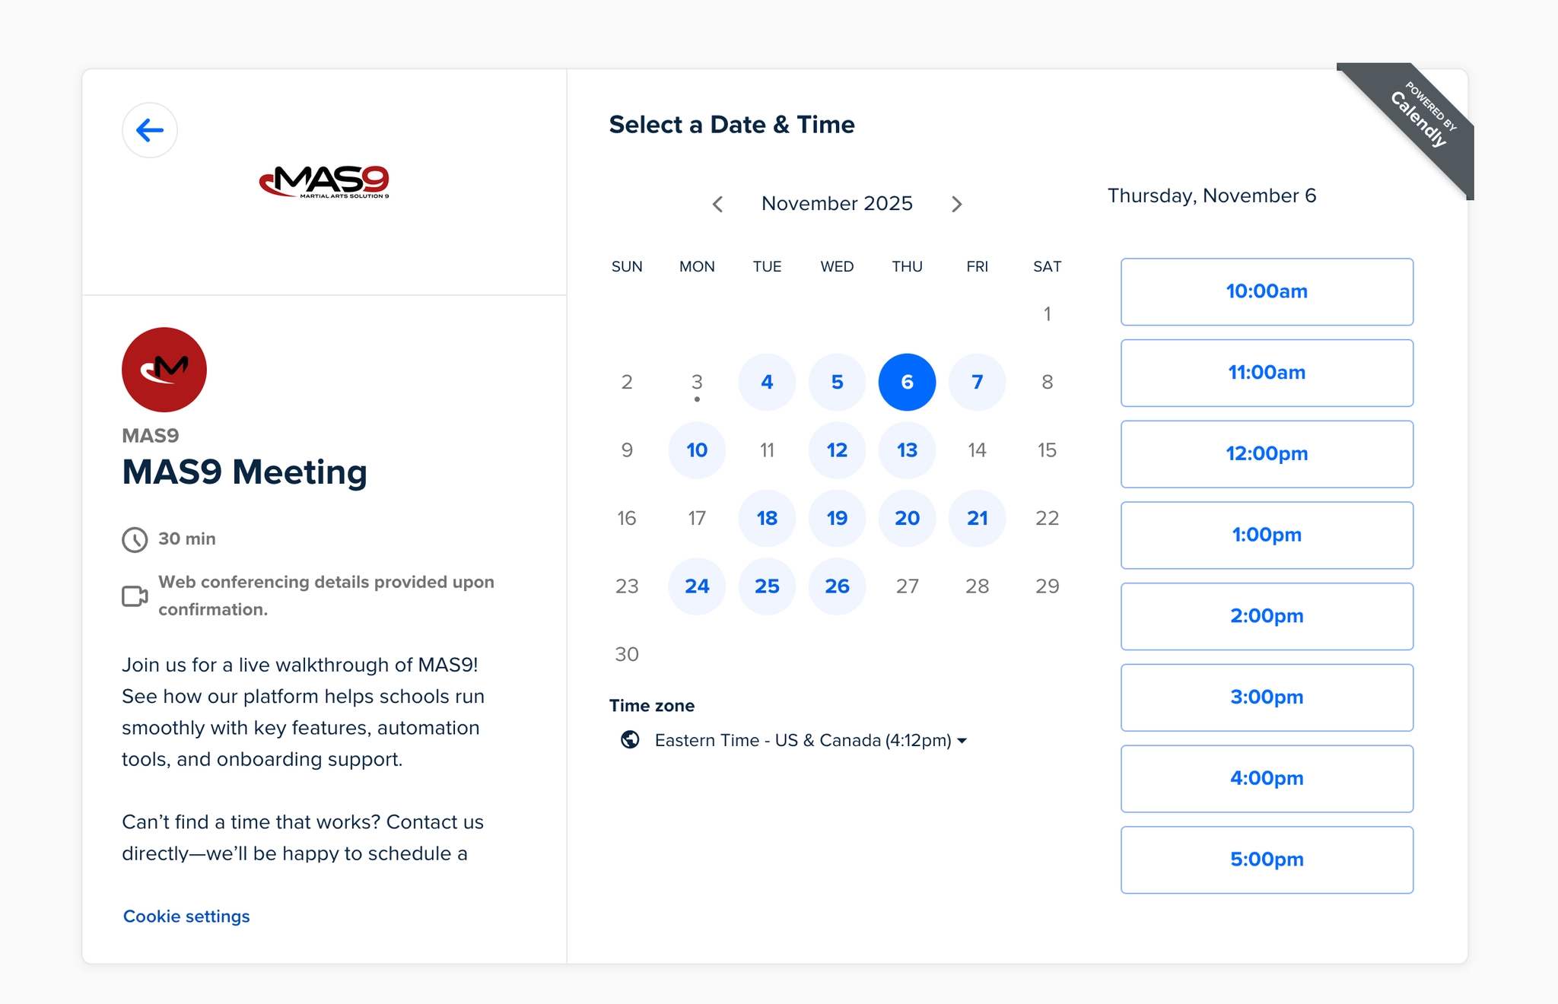Image resolution: width=1558 pixels, height=1004 pixels.
Task: Choose November 26 from the calendar
Action: pos(837,586)
